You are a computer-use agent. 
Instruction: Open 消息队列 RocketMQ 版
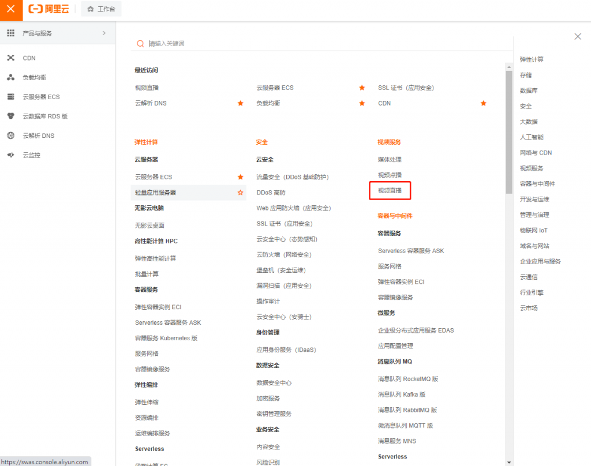pyautogui.click(x=408, y=379)
